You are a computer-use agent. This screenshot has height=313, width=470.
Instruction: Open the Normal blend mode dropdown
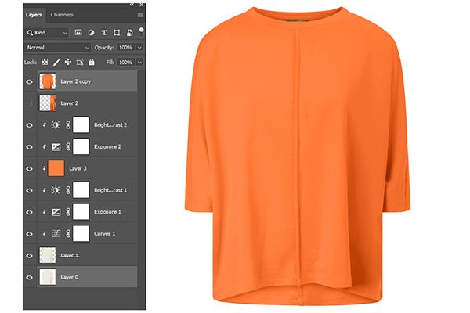pos(57,47)
